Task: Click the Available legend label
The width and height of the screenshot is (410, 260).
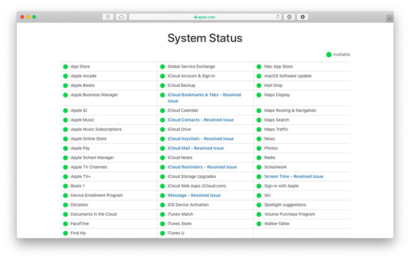Action: [x=341, y=55]
